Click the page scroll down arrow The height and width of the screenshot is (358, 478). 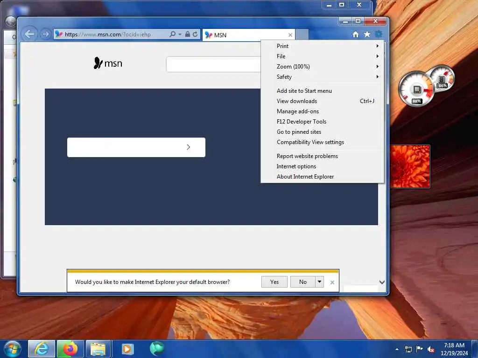click(x=382, y=282)
